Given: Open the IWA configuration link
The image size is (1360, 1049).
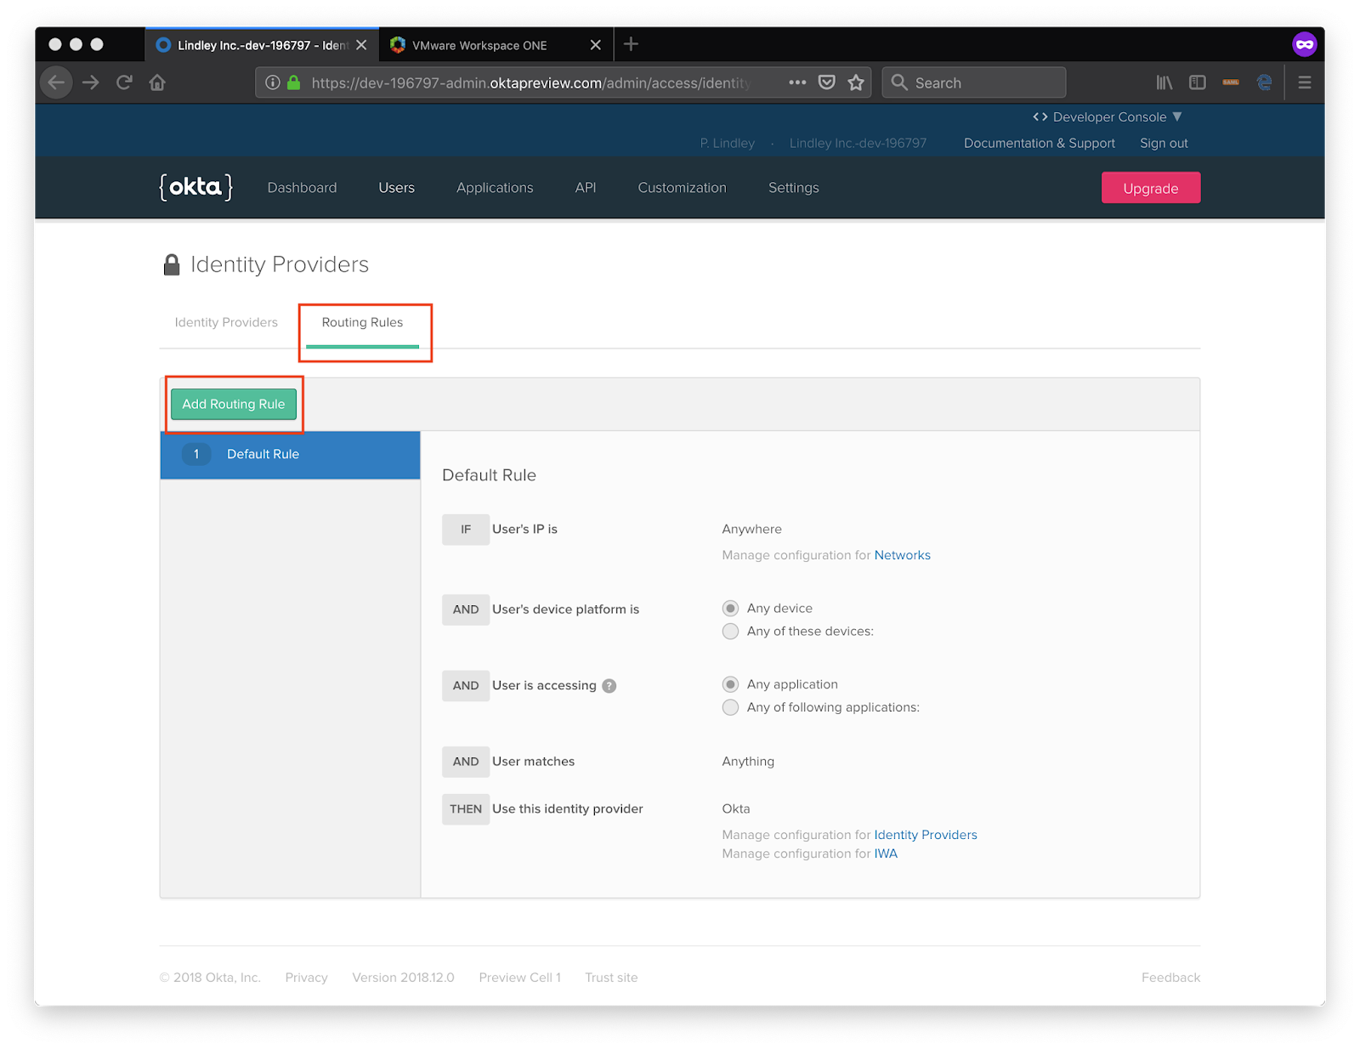Looking at the screenshot, I should click(886, 853).
